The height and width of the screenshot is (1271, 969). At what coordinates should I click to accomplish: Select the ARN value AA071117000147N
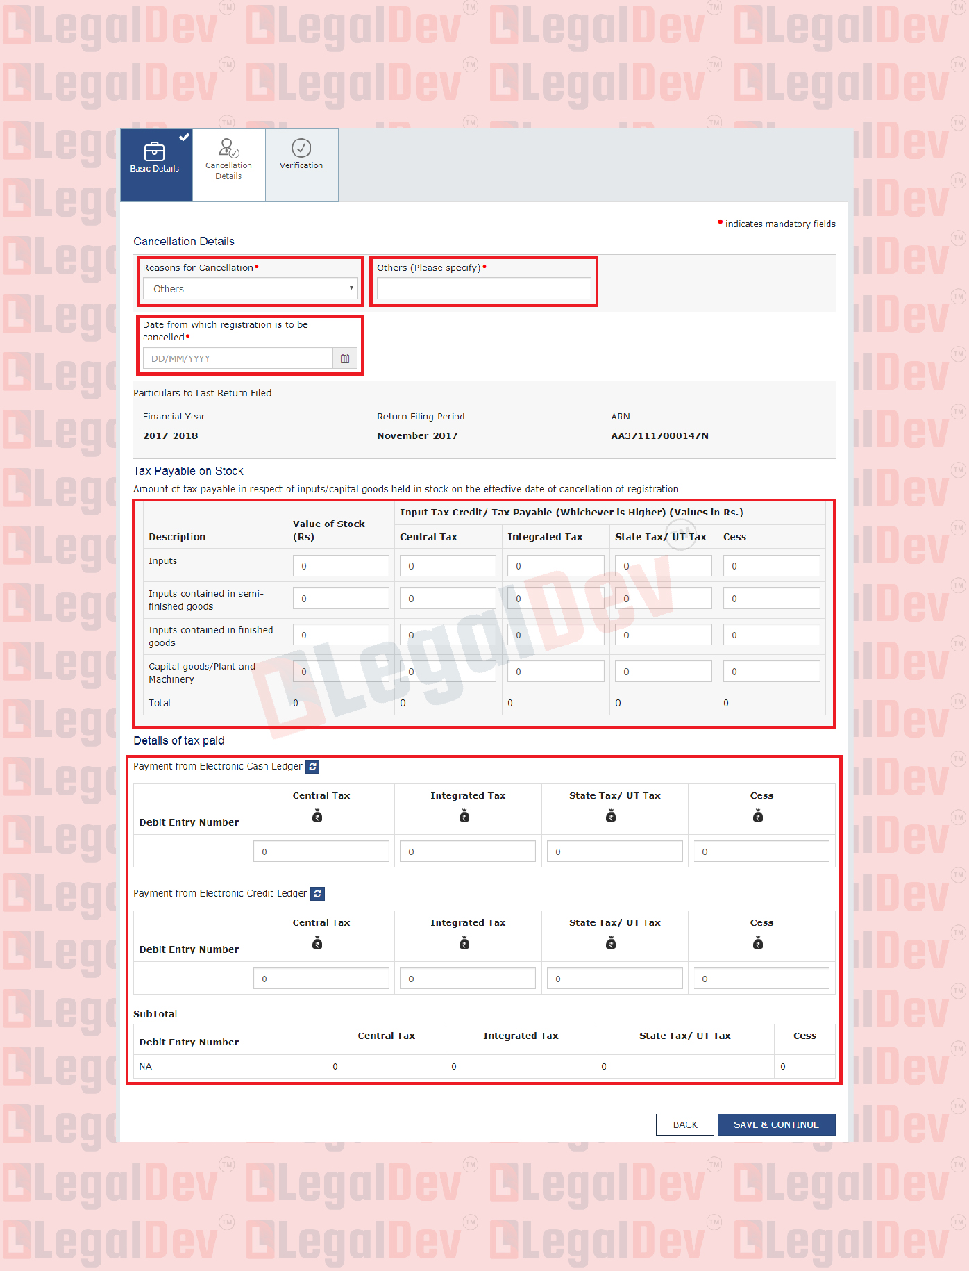[659, 436]
